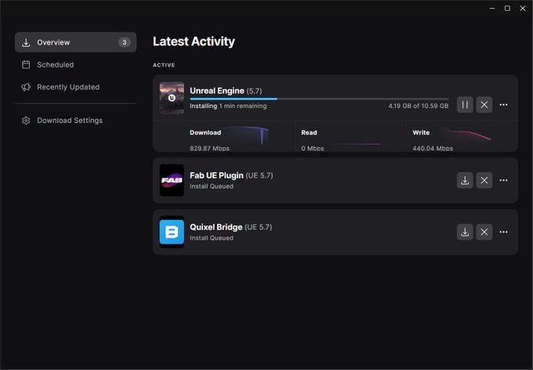This screenshot has height=370, width=533.
Task: Pause the Unreal Engine installation
Action: coord(465,105)
